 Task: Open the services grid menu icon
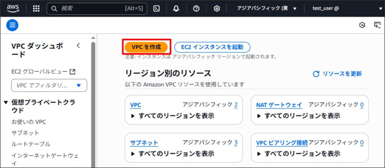pos(36,9)
